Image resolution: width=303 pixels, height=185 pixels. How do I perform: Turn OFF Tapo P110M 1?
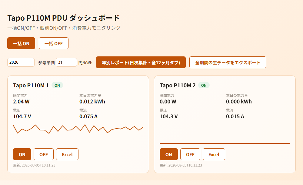point(43,154)
